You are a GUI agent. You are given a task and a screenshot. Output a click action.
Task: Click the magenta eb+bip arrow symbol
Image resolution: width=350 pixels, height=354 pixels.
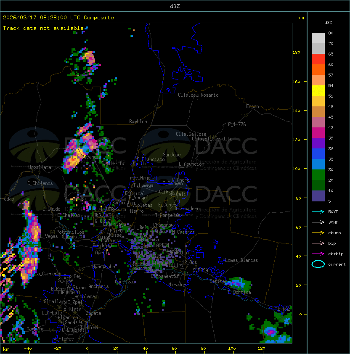click(x=318, y=254)
